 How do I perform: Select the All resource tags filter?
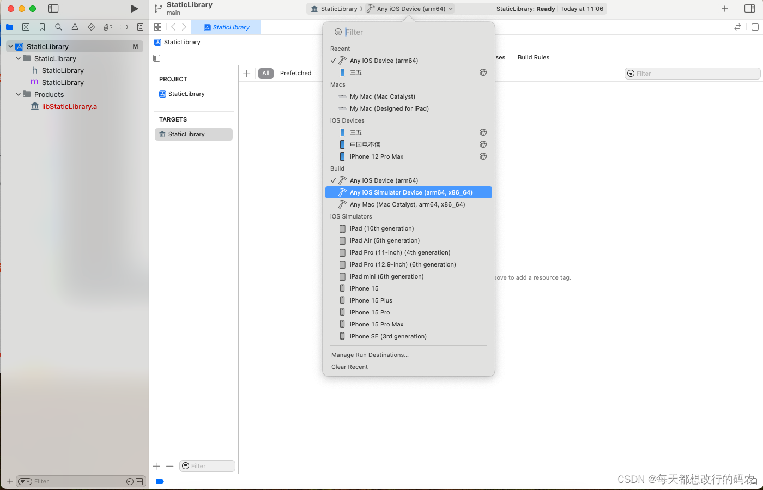pyautogui.click(x=266, y=74)
